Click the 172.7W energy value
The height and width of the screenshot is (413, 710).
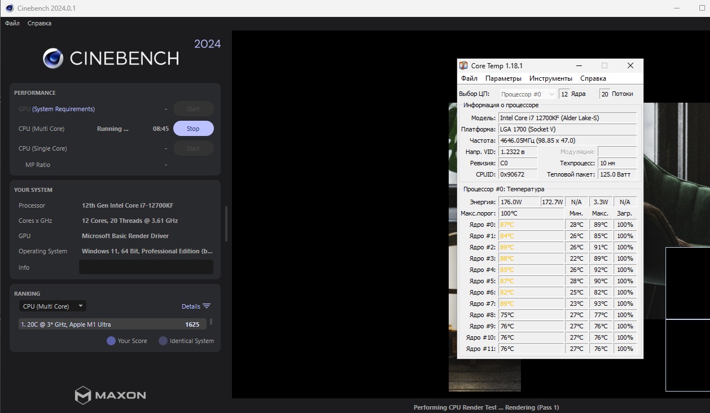coord(552,202)
